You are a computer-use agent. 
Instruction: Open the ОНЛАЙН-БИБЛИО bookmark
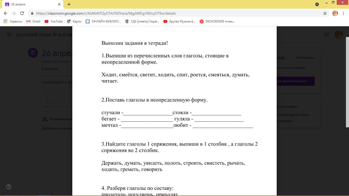pos(103,21)
